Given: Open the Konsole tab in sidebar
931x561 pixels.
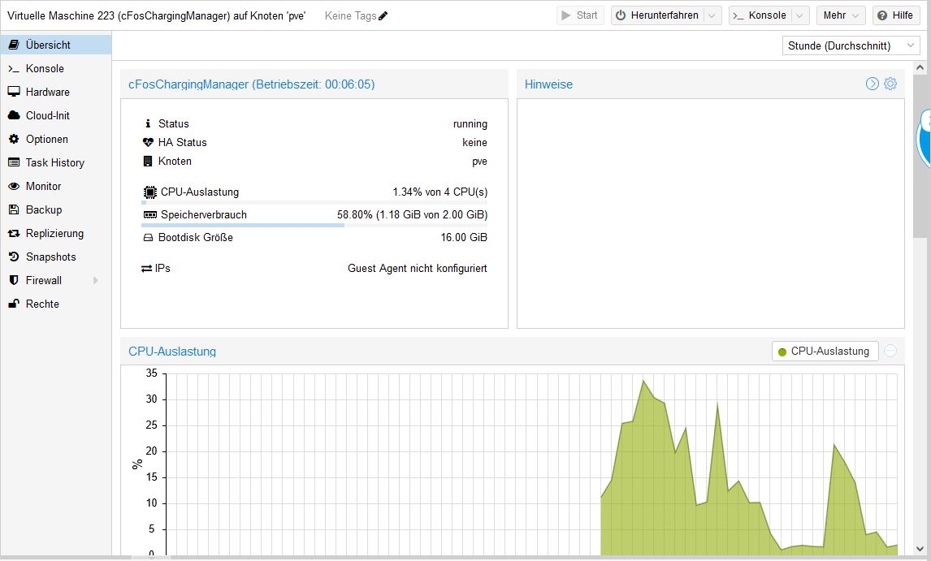Looking at the screenshot, I should 56,68.
